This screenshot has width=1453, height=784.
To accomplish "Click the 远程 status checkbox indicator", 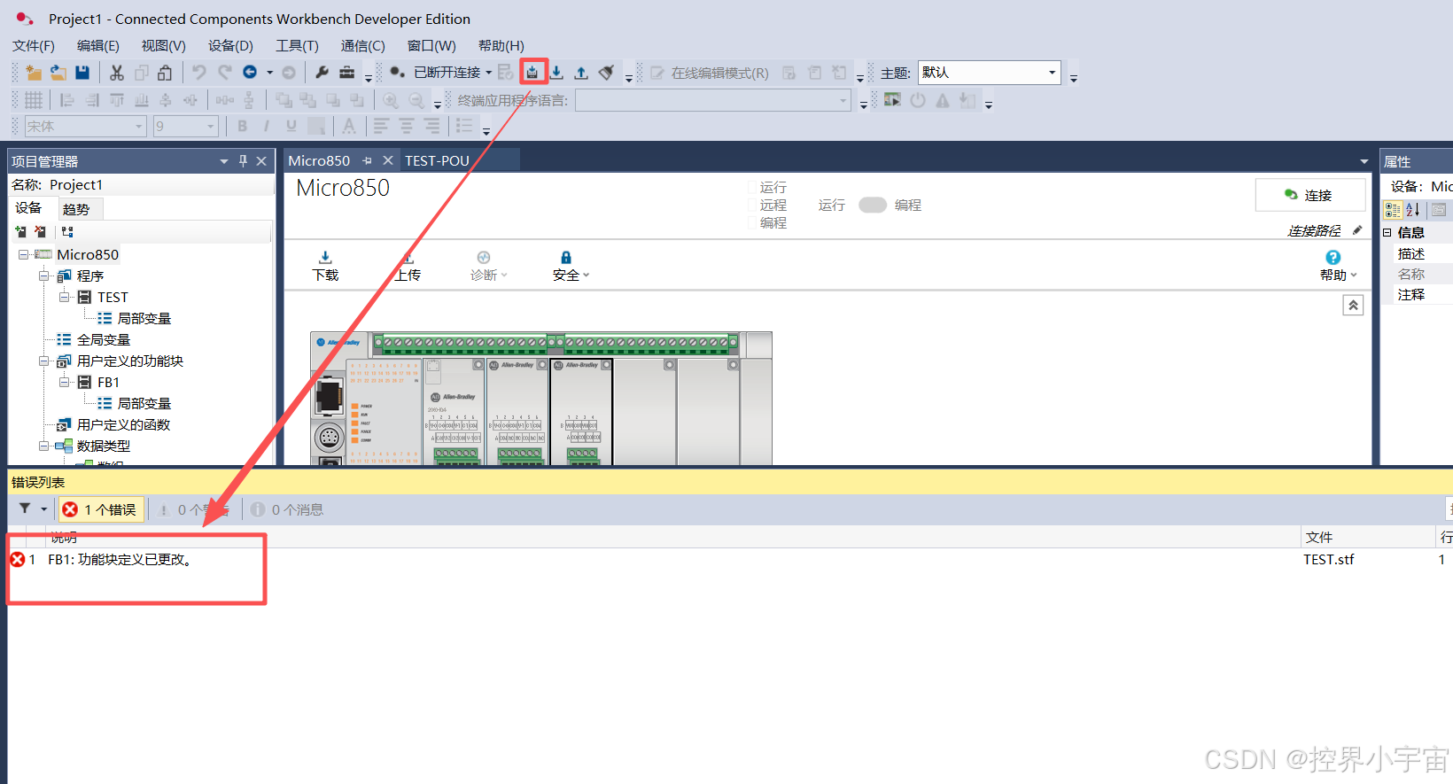I will (x=752, y=206).
